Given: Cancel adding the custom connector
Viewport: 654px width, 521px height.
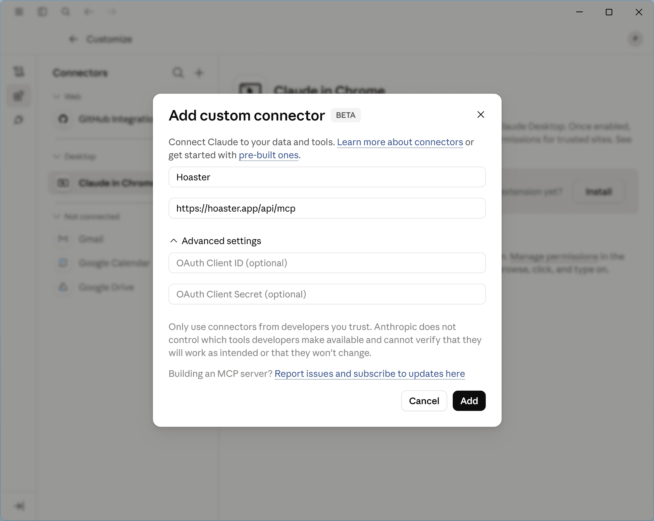Looking at the screenshot, I should pos(424,401).
